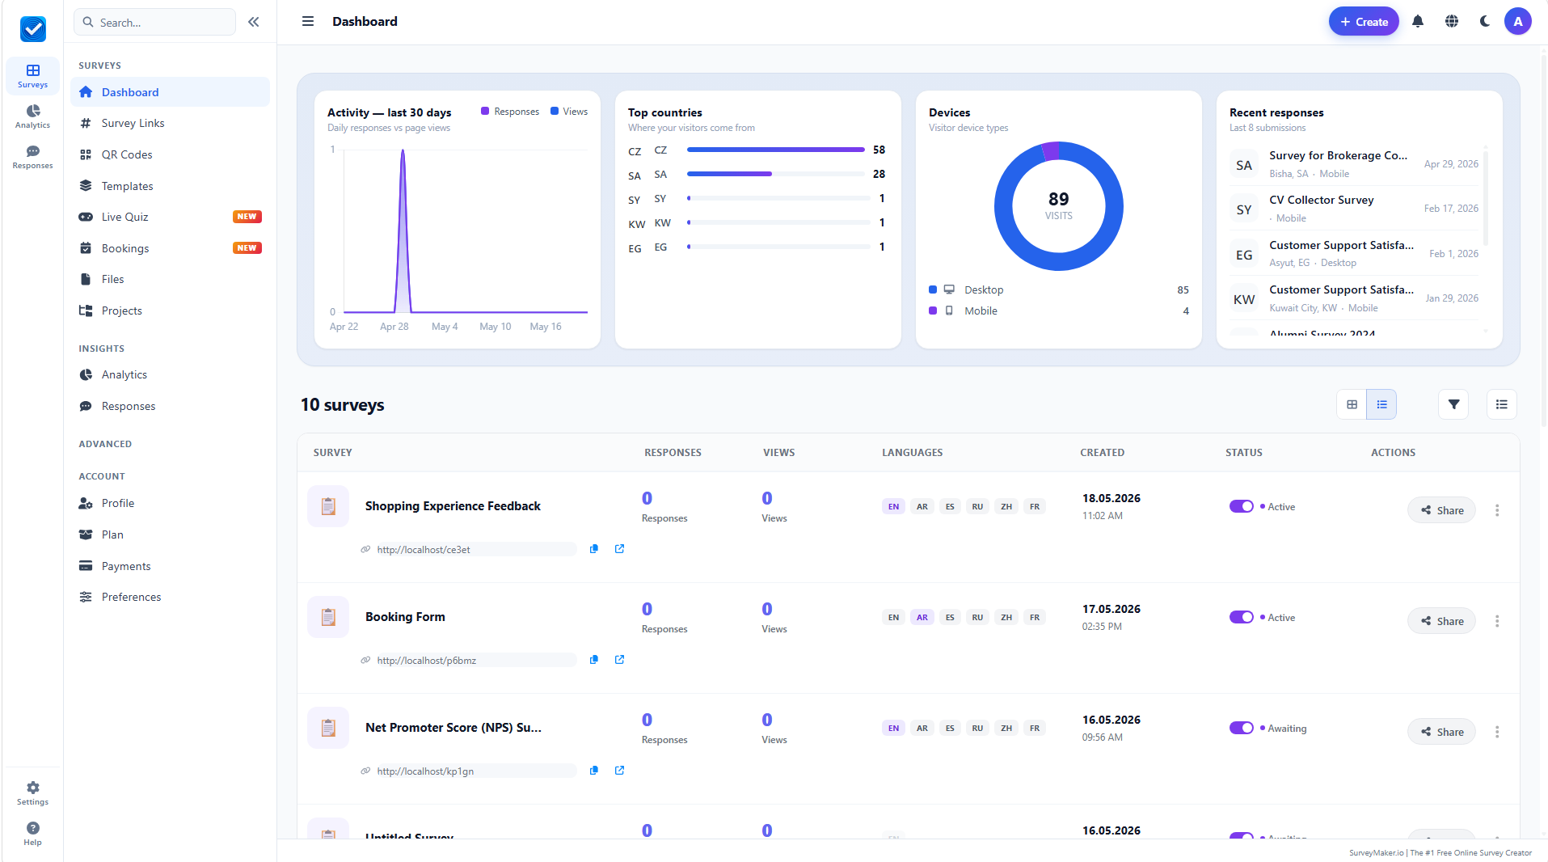Select Analytics in the icon rail

[x=33, y=116]
